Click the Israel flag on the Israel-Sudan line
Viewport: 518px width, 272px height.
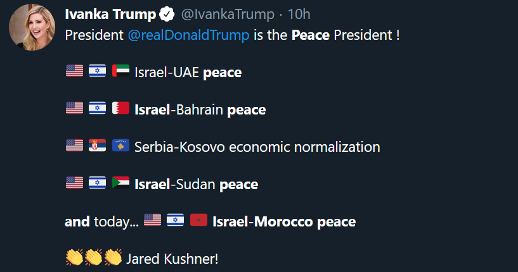click(98, 183)
